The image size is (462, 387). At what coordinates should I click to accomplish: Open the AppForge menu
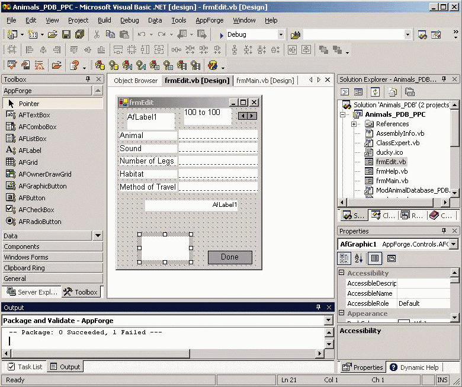(x=209, y=20)
